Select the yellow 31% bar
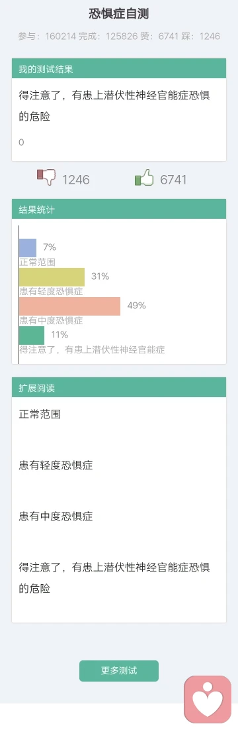Screen dimensions: 238x730 (52, 277)
